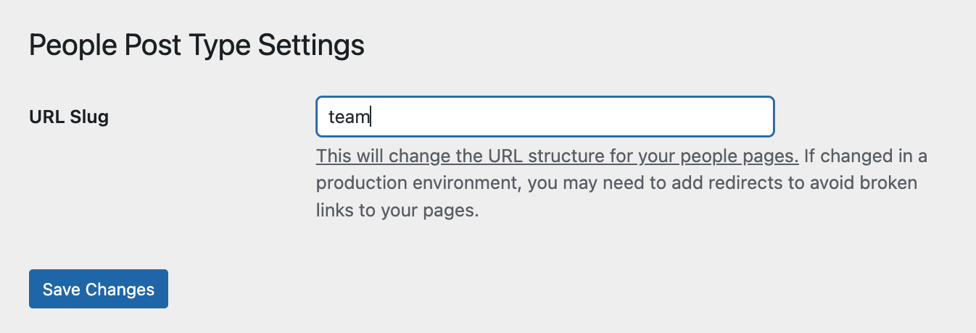This screenshot has width=976, height=333.
Task: Click the People Post Type Settings heading
Action: point(197,46)
